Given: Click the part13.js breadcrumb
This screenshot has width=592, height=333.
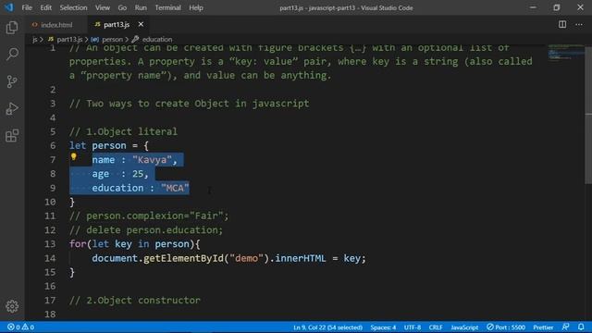Looking at the screenshot, I should point(69,39).
